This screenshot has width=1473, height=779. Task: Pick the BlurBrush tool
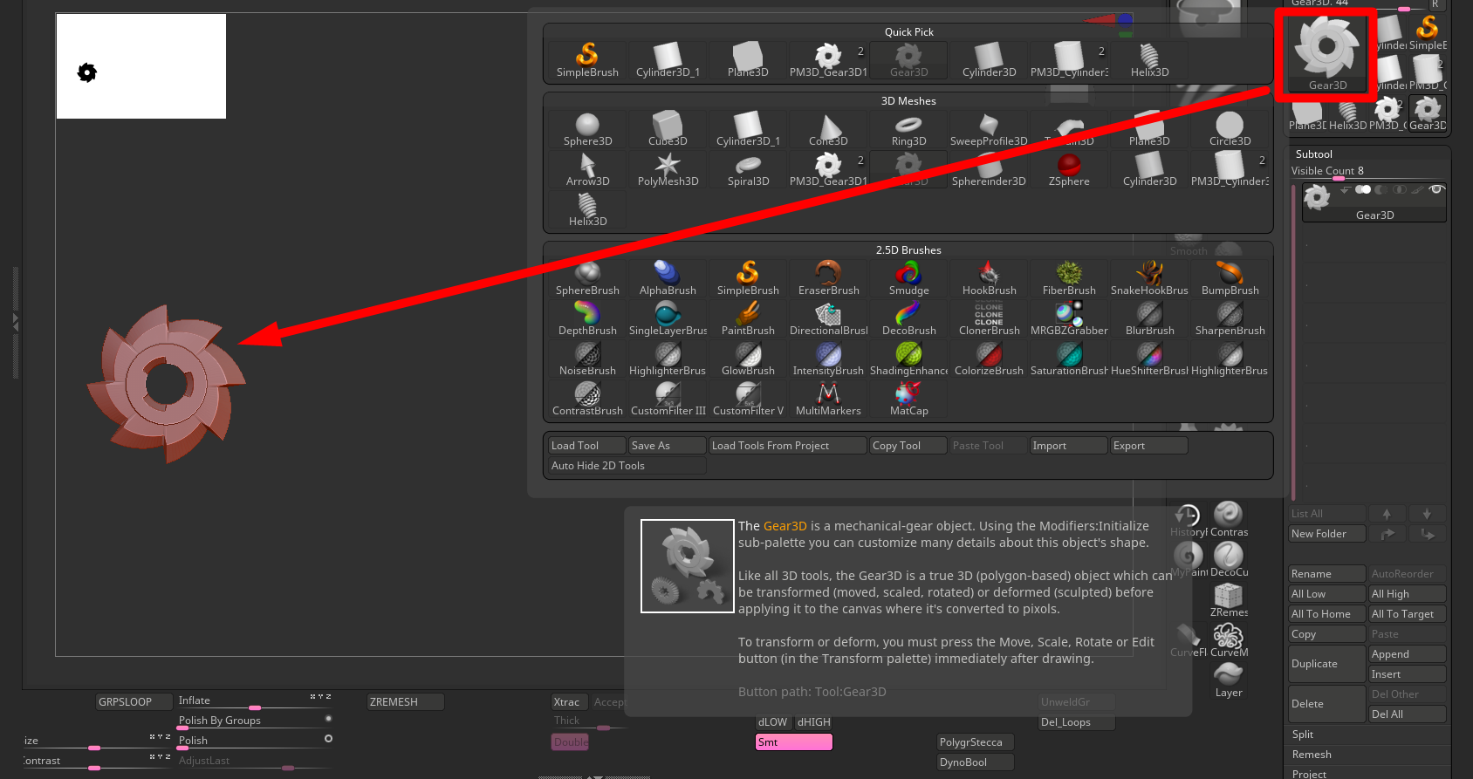[1149, 318]
